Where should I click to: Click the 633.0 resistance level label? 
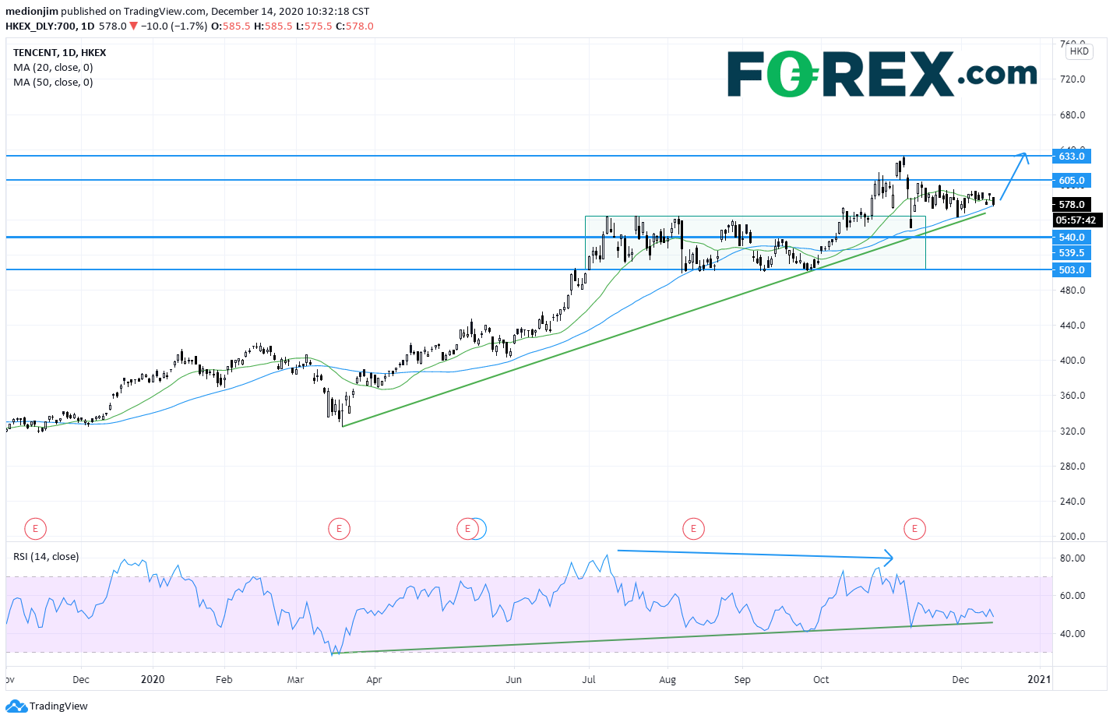click(1071, 156)
